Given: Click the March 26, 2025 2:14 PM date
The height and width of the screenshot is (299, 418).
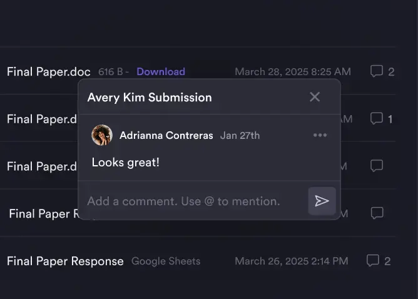Looking at the screenshot, I should click(291, 261).
